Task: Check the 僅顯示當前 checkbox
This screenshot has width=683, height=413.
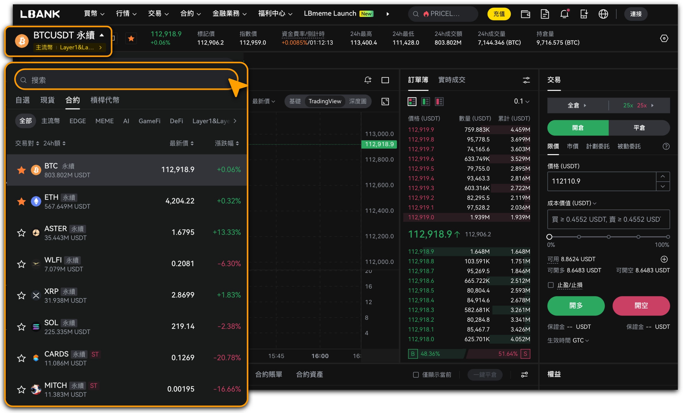Action: point(415,375)
